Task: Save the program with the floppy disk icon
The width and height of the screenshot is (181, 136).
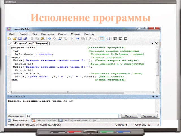Action: point(20,39)
